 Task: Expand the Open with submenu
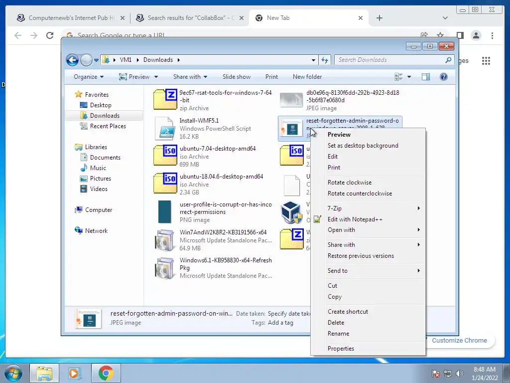[368, 230]
